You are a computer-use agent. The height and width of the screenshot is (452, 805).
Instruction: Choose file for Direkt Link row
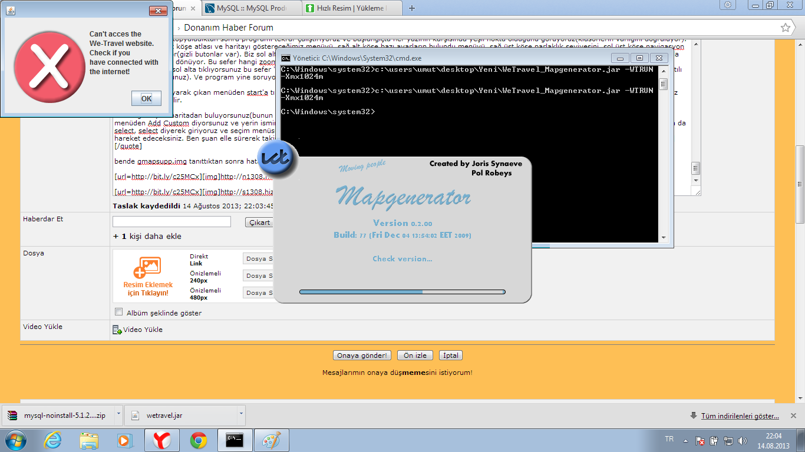pos(258,258)
